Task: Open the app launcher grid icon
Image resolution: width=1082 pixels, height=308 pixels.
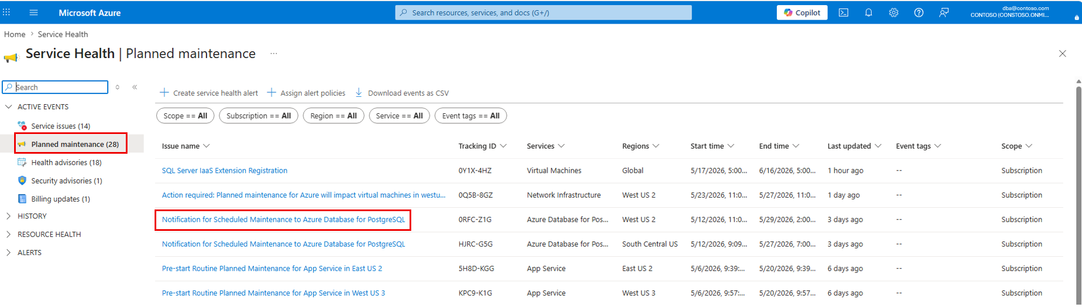Action: 7,12
